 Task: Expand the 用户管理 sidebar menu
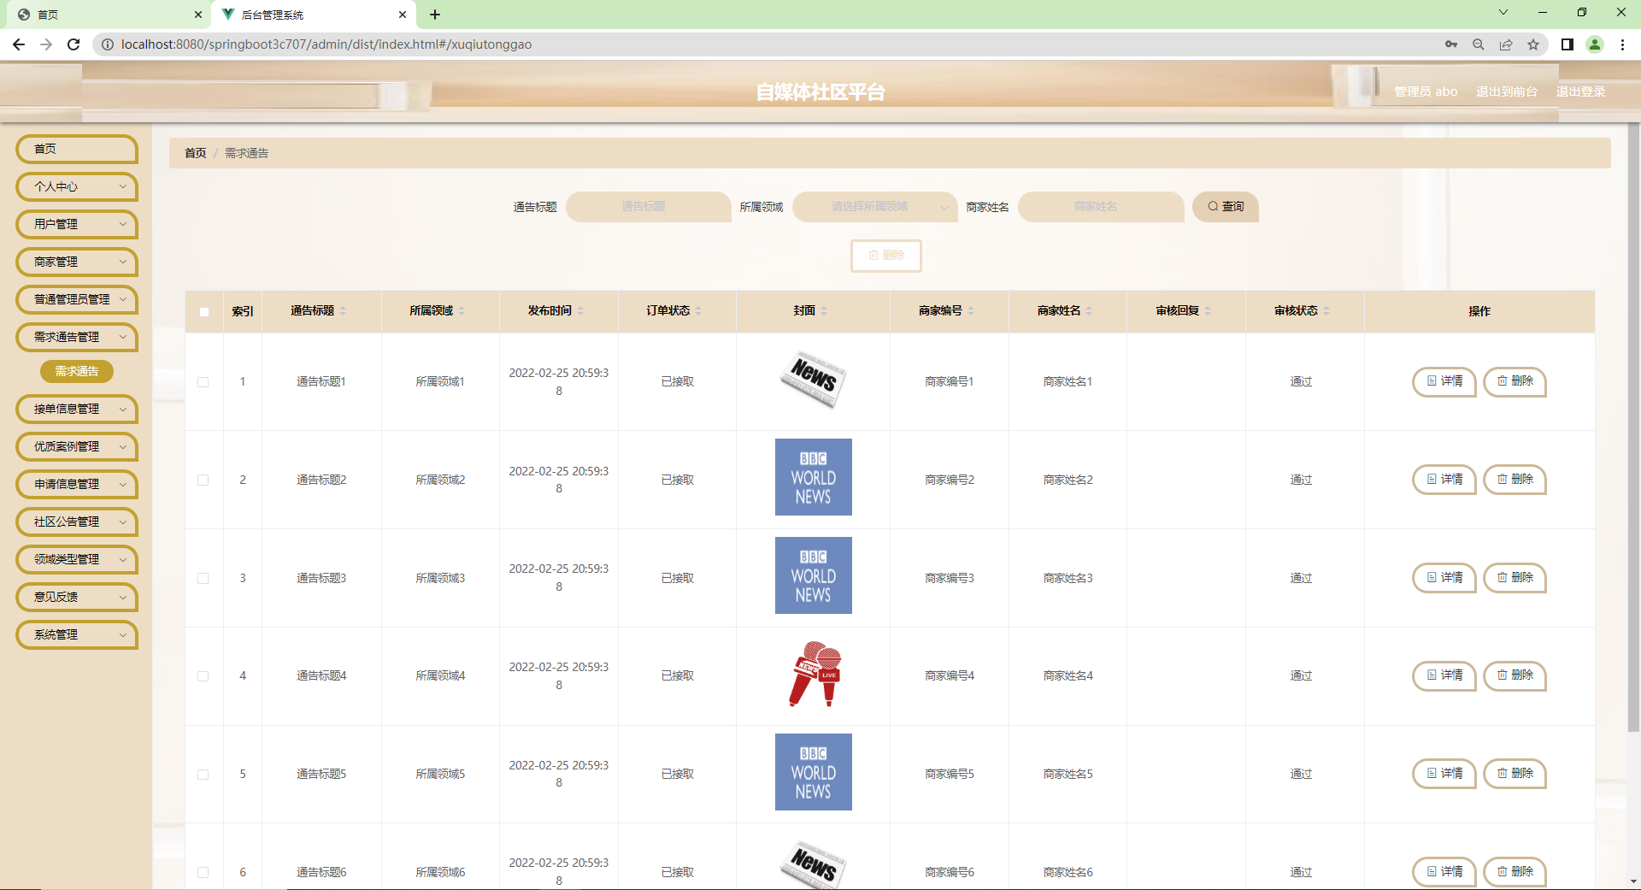coord(76,224)
